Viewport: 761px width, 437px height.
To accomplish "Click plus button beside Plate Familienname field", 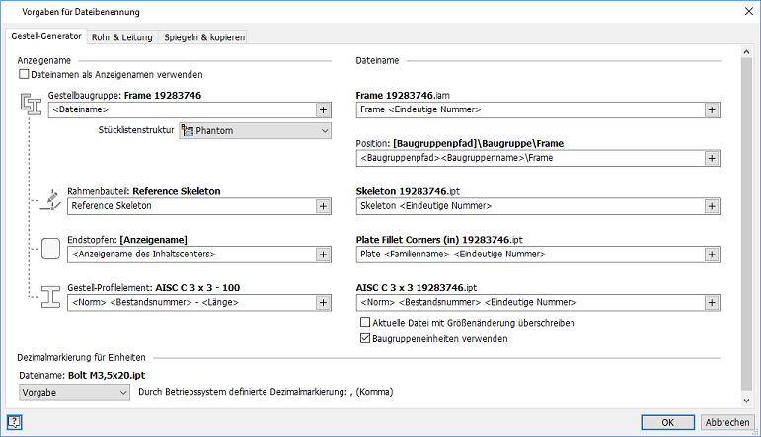I will (711, 255).
